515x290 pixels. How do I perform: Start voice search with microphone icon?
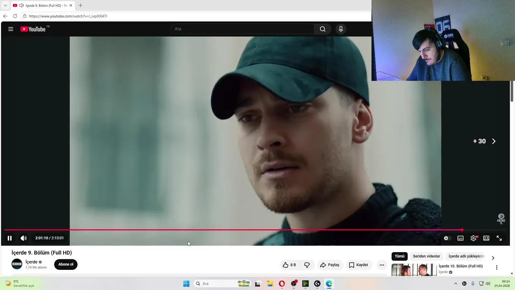341,29
